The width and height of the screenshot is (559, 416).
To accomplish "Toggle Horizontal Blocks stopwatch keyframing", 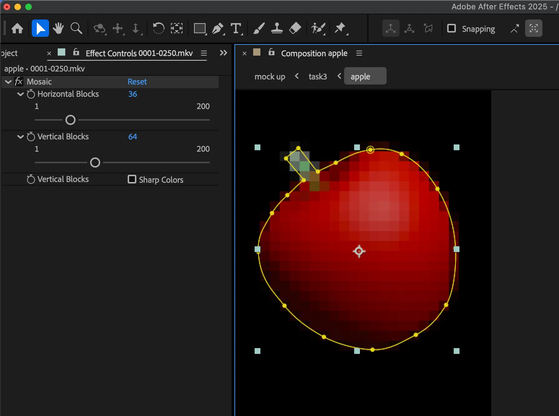I will click(31, 94).
